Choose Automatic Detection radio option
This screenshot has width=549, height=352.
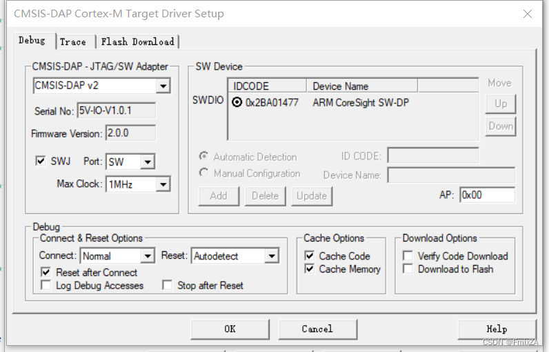point(203,156)
